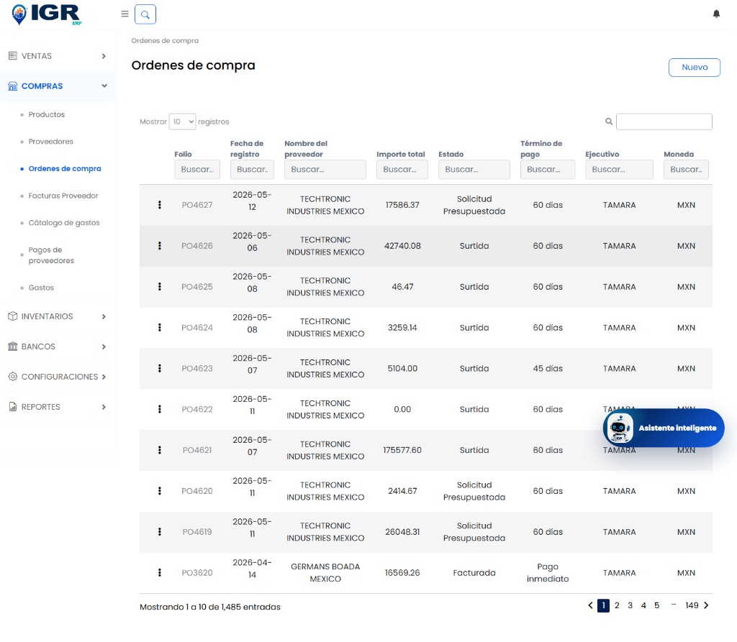Open row actions menu for PO4623

click(x=160, y=368)
